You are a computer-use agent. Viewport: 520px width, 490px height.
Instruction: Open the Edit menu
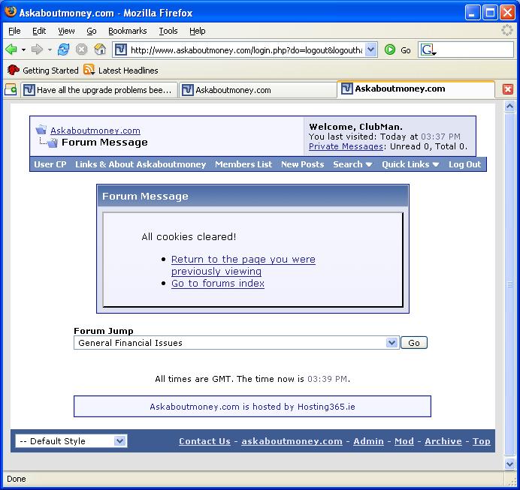point(39,31)
